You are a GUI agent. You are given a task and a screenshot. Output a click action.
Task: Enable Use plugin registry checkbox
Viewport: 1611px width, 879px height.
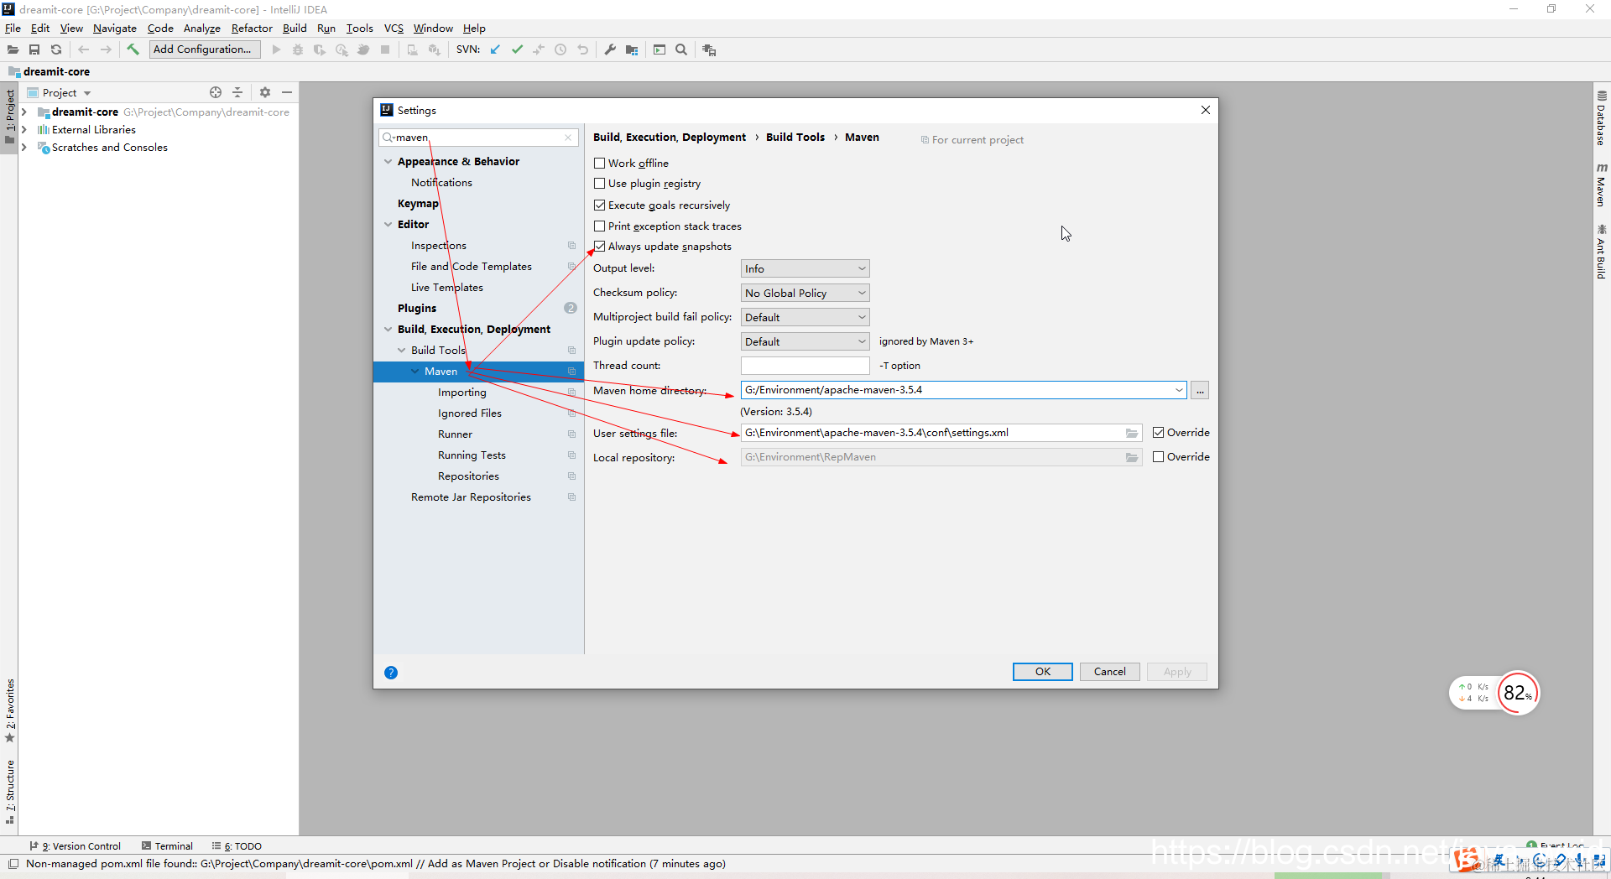tap(599, 184)
